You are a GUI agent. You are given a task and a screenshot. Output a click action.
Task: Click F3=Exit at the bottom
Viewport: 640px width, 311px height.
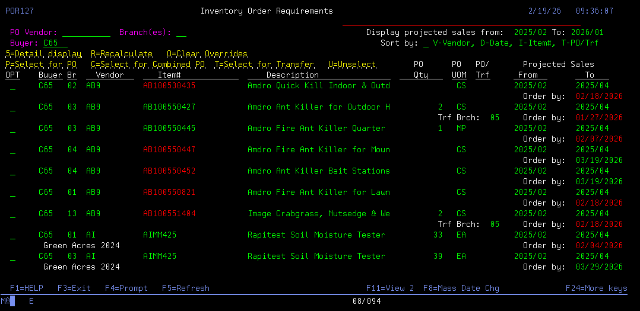tap(74, 288)
